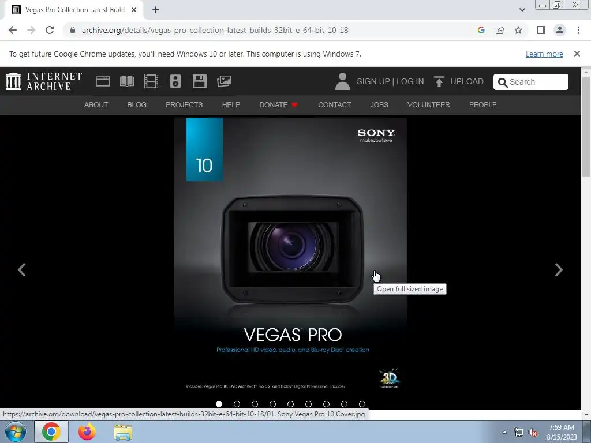Image resolution: width=591 pixels, height=443 pixels.
Task: Click the UPLOAD text link
Action: tap(467, 81)
